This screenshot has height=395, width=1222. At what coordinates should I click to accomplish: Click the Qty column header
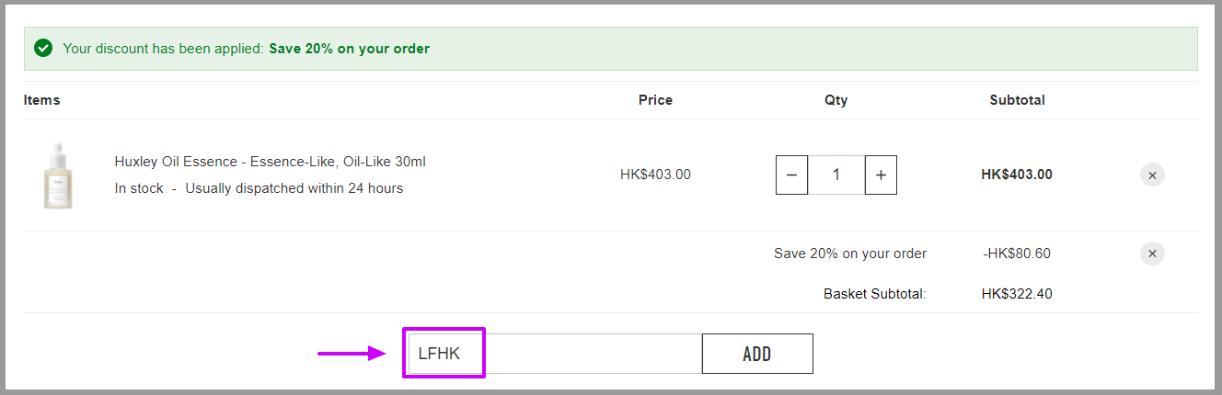point(836,100)
